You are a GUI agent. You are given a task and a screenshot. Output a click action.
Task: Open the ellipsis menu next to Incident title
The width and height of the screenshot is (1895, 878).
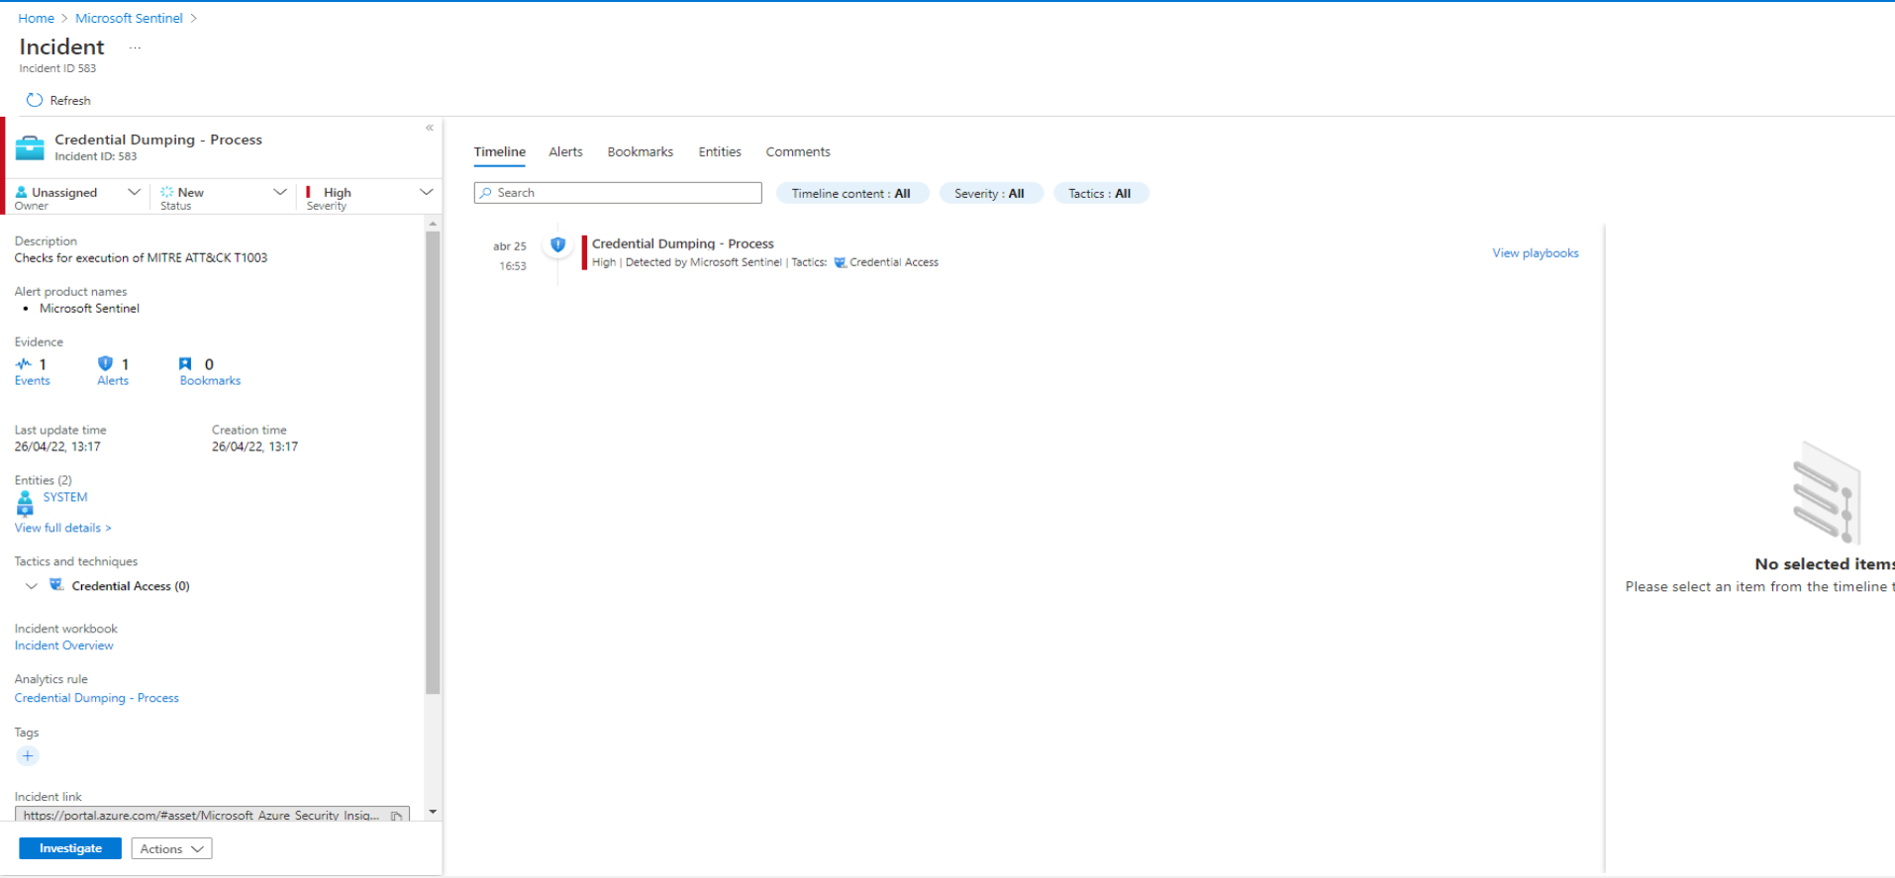[x=136, y=48]
